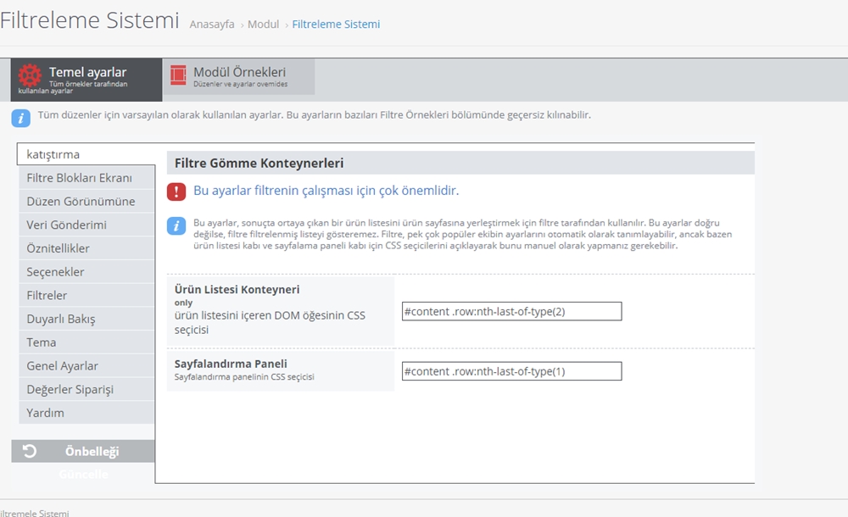Select Seçenekler in the sidebar
This screenshot has height=517, width=848.
pos(86,272)
